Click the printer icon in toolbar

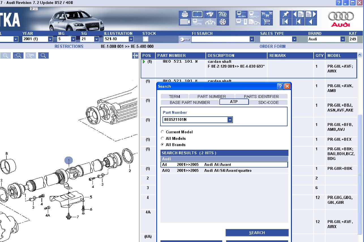point(185,14)
